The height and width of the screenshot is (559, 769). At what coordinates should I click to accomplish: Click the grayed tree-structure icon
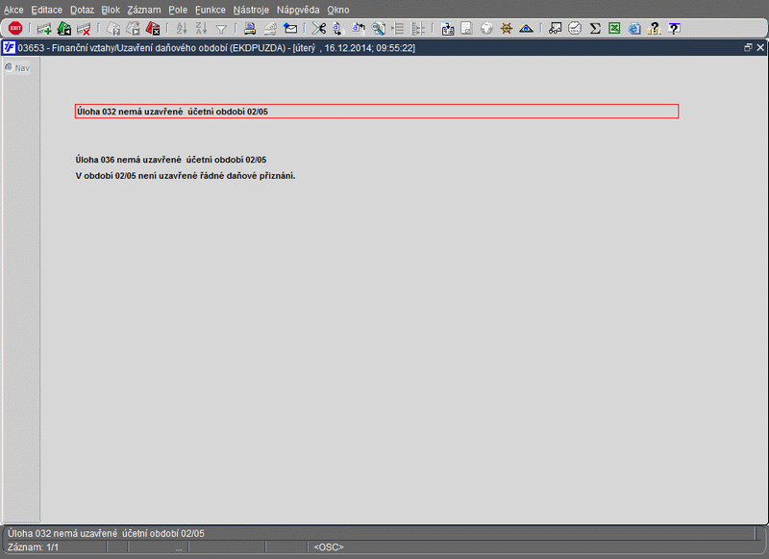(418, 29)
